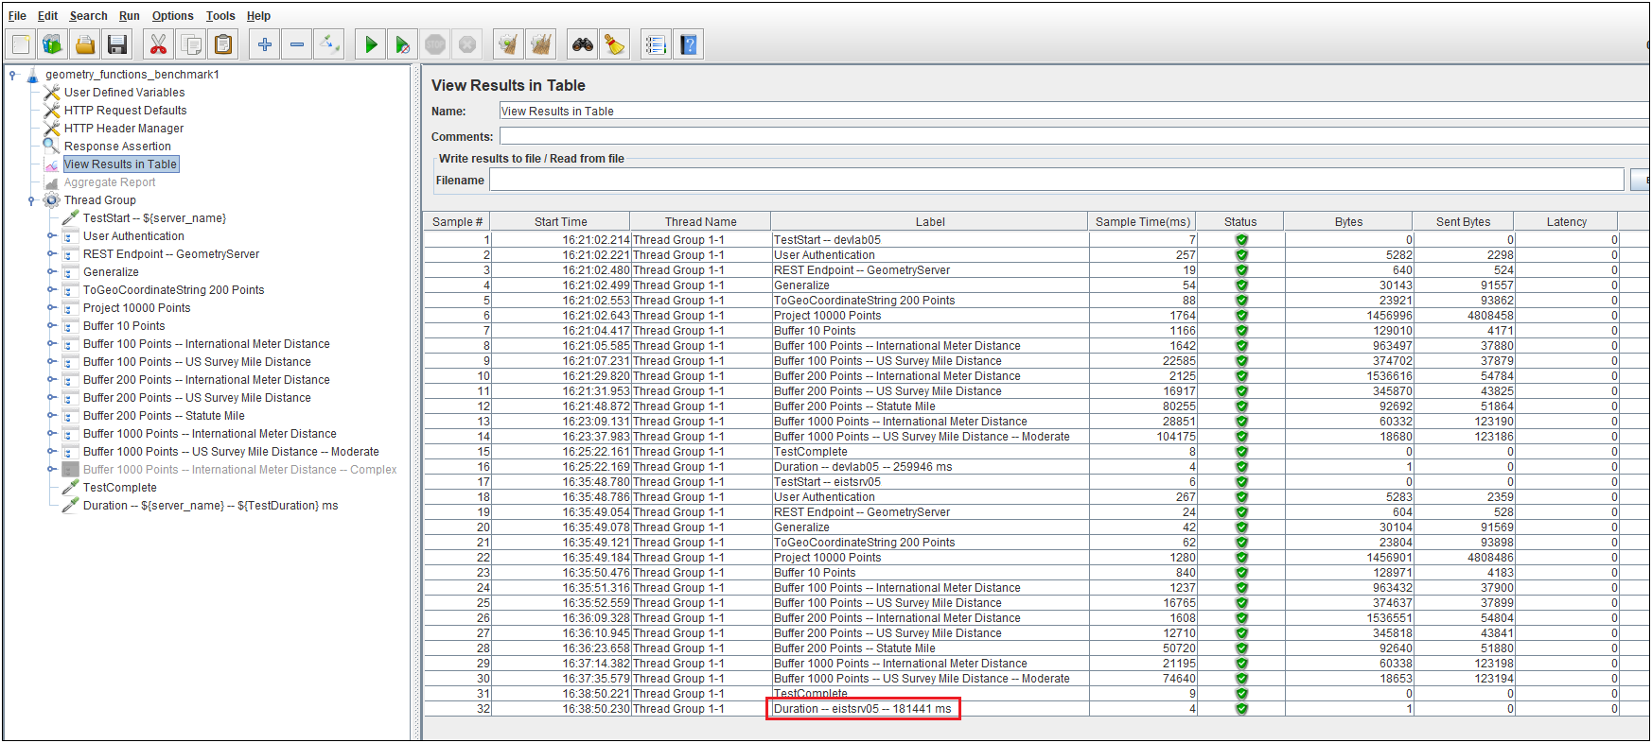Click the test plan flask icon
The image size is (1652, 743).
point(32,75)
